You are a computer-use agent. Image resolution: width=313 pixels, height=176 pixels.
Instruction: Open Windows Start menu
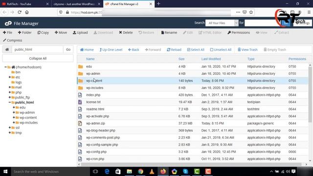point(5,172)
